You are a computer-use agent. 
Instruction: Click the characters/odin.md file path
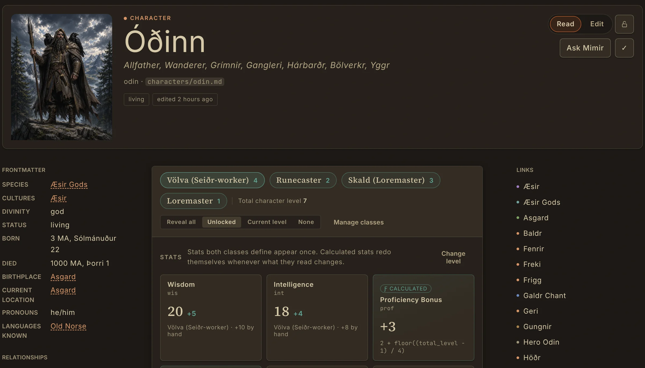click(185, 82)
